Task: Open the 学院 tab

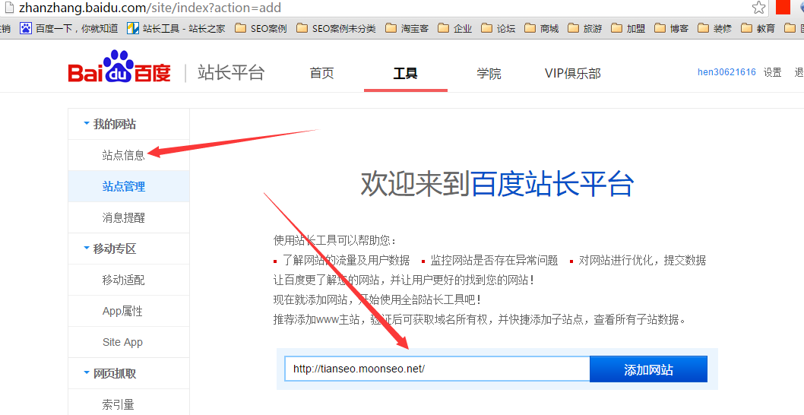Action: 489,74
